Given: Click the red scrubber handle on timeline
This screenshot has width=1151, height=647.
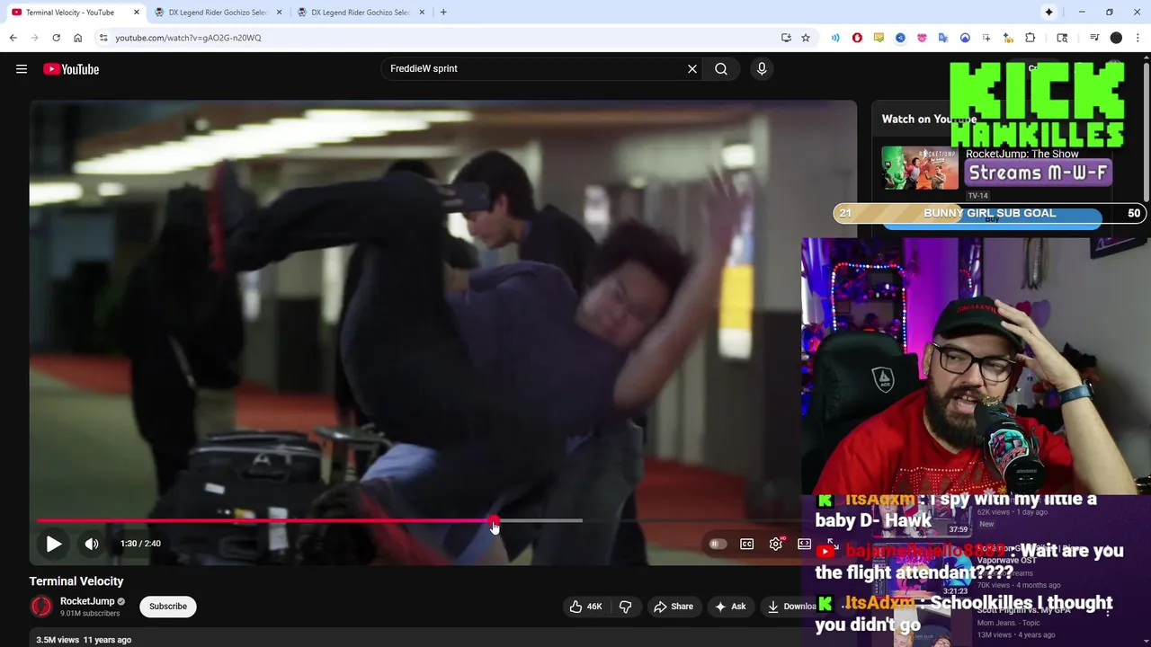Looking at the screenshot, I should point(494,520).
